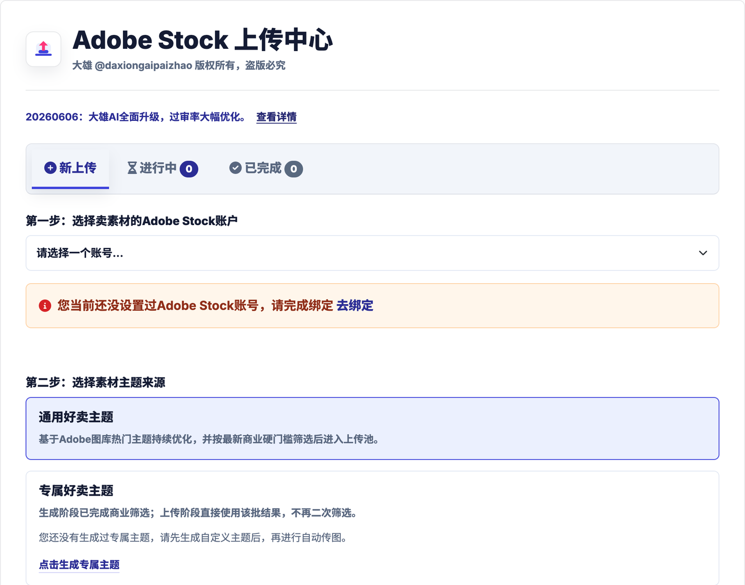The image size is (745, 585).
Task: Click the chevron arrow of account selector
Action: [703, 253]
